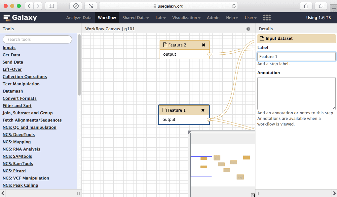Click the Safari share icon
This screenshot has height=197, width=337.
click(x=306, y=6)
